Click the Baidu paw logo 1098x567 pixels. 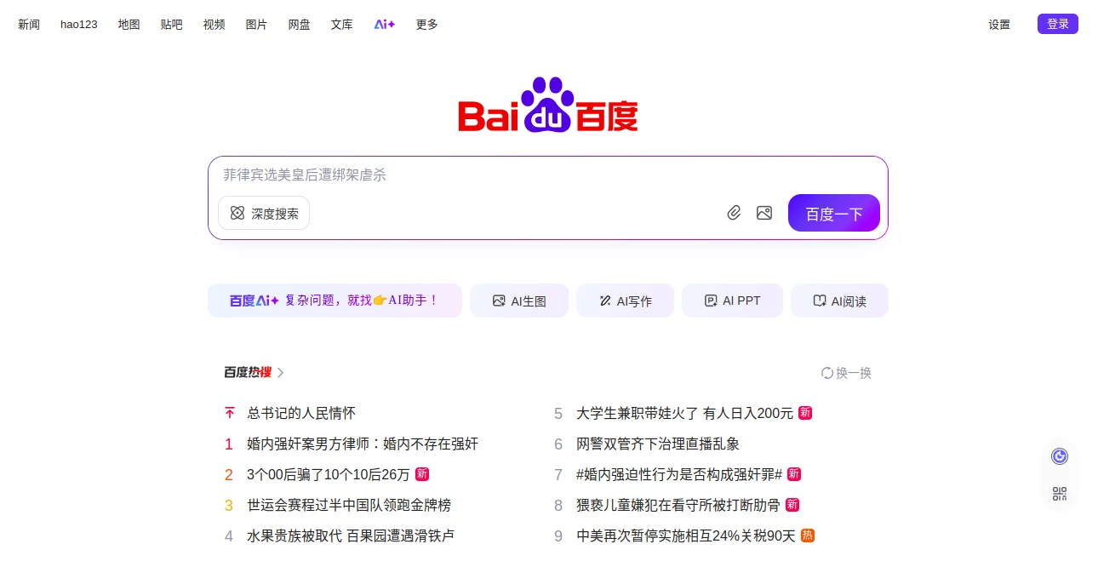(x=548, y=105)
